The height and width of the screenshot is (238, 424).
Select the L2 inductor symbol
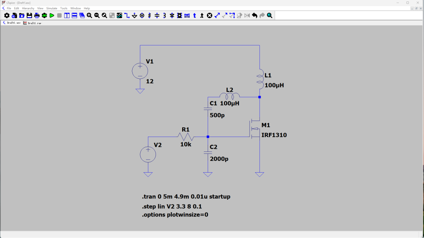[x=230, y=96]
